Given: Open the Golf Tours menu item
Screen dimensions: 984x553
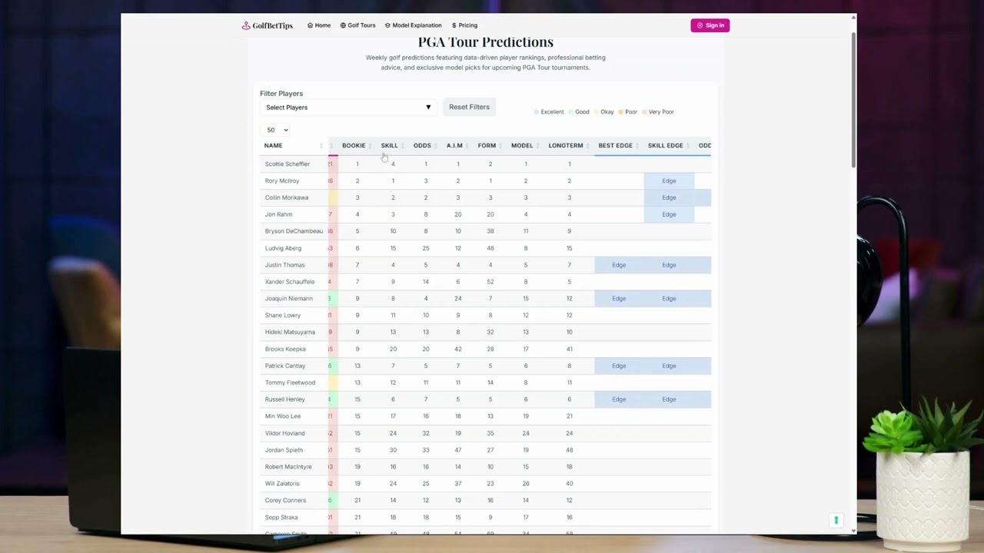Looking at the screenshot, I should [358, 25].
